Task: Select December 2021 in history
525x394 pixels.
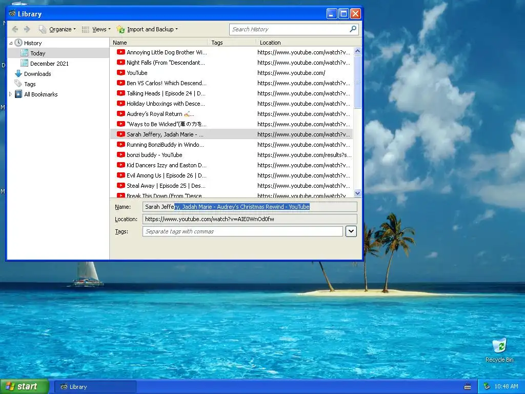Action: pyautogui.click(x=49, y=64)
